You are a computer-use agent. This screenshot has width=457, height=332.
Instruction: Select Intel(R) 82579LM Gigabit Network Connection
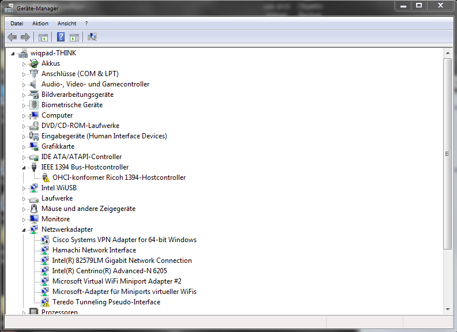[122, 261]
